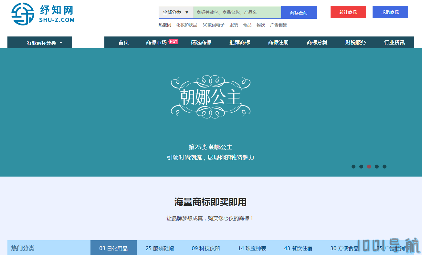Select hot search term 服装

(x=234, y=25)
